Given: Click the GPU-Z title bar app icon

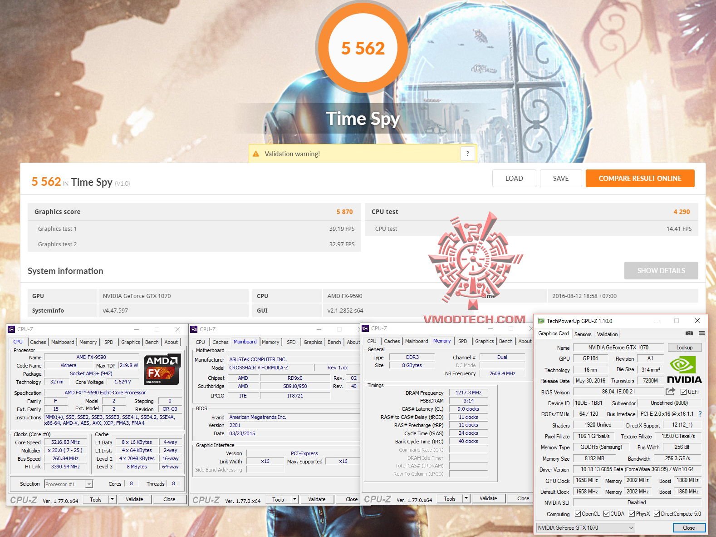Looking at the screenshot, I should 540,321.
